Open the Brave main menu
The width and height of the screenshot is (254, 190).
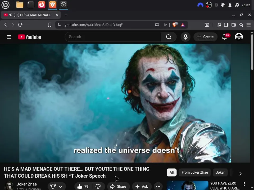coord(248,25)
